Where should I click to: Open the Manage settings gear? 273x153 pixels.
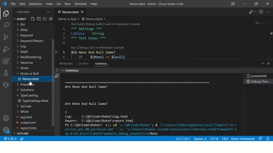[x=6, y=130]
